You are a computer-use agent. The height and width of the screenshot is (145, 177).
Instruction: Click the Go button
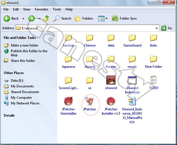[167, 28]
